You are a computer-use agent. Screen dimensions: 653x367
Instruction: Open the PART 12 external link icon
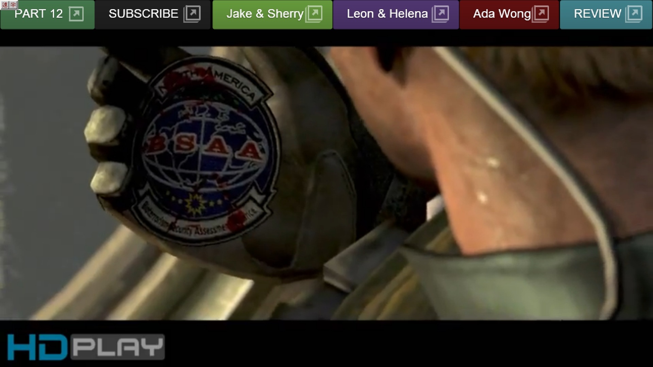[76, 14]
